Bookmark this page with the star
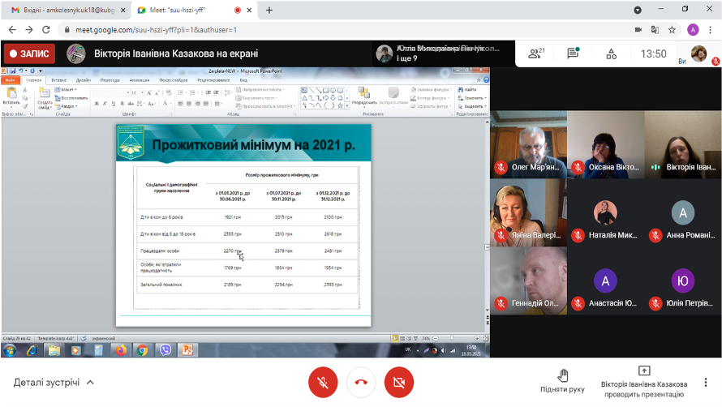 coord(673,30)
